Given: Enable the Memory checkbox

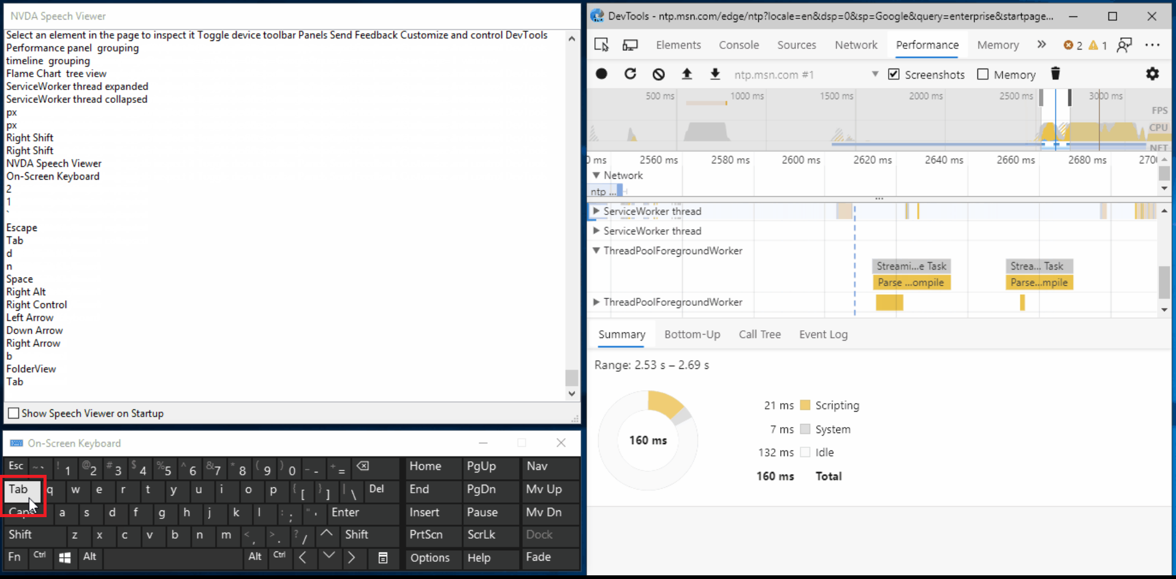Looking at the screenshot, I should point(983,74).
